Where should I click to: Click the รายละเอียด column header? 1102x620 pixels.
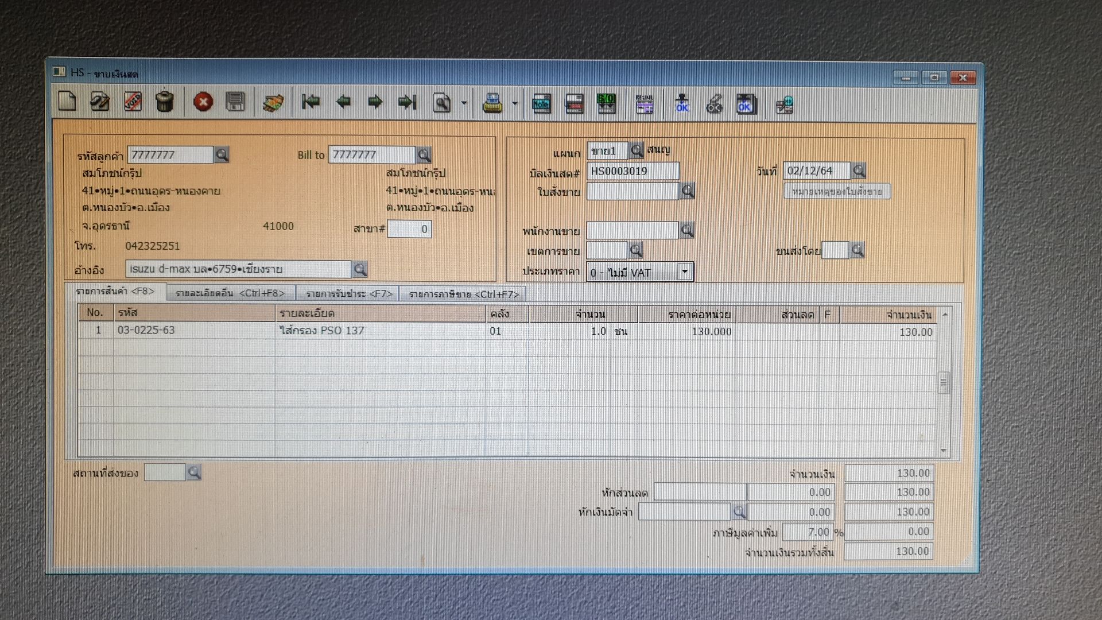pyautogui.click(x=380, y=313)
